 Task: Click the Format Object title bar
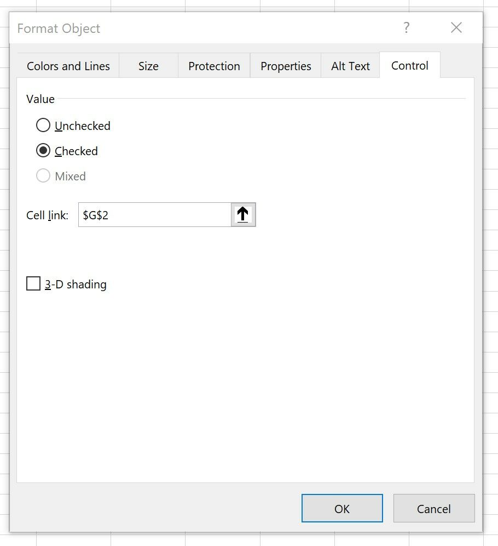tap(219, 28)
